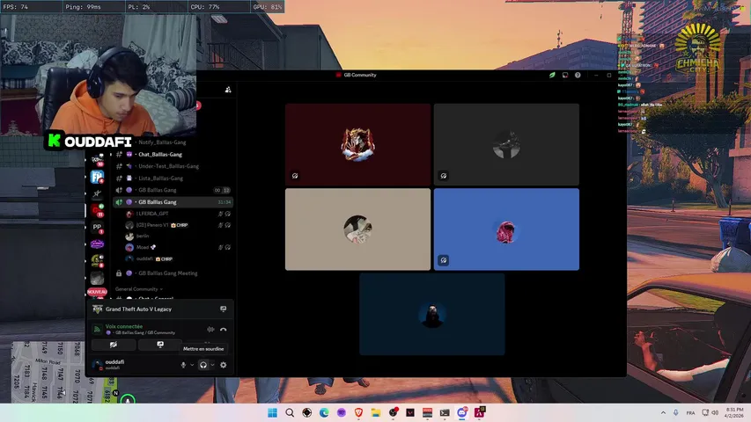This screenshot has height=422, width=751.
Task: Click system tray microphone icon
Action: point(675,412)
